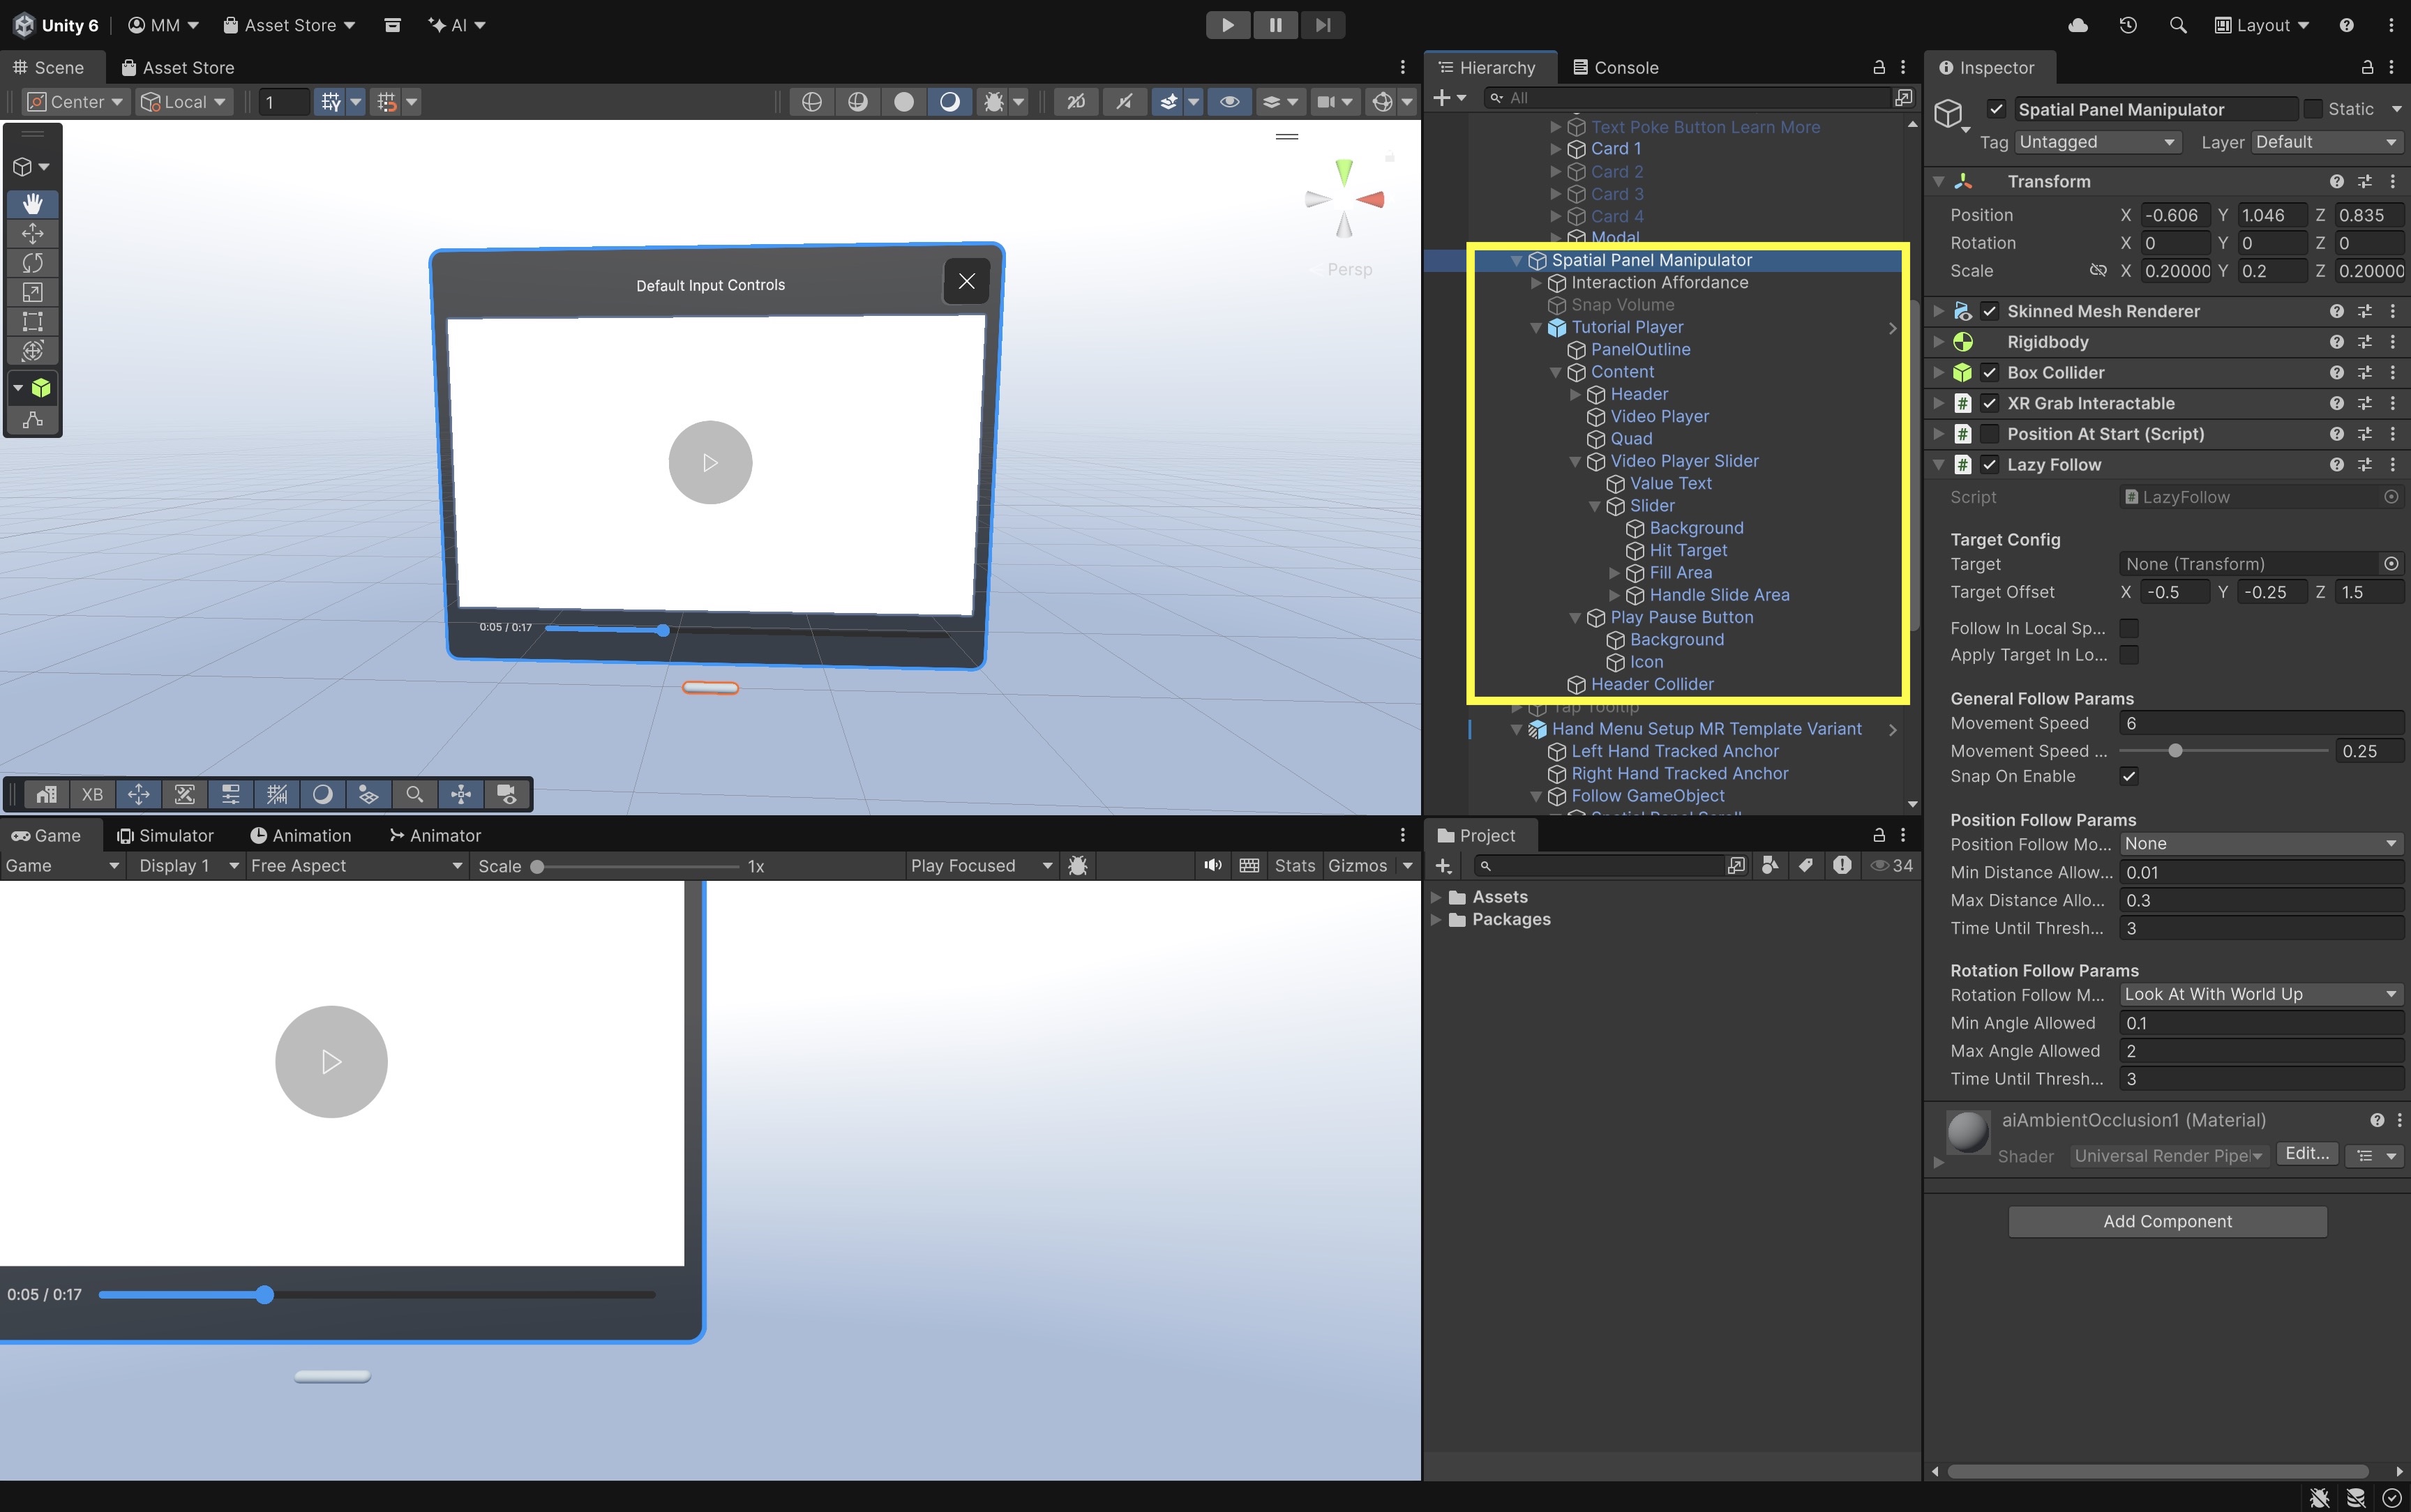Lock the Inspector panel

[x=2367, y=67]
